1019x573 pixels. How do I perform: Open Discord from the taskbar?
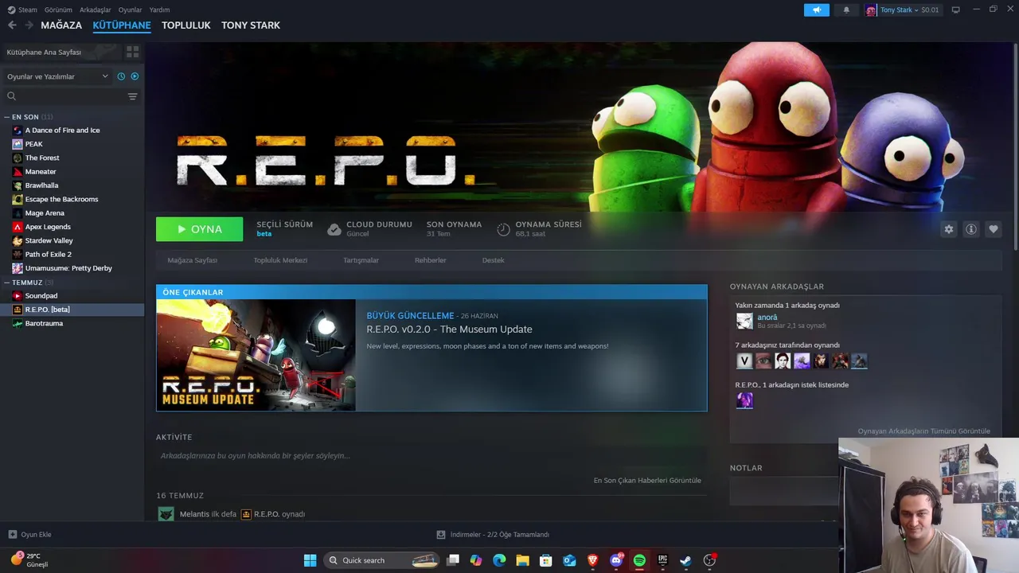[616, 560]
